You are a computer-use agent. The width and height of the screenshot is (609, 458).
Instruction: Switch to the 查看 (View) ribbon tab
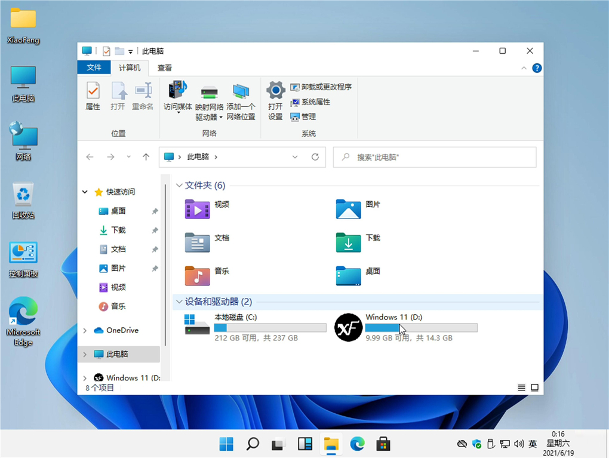pos(164,67)
